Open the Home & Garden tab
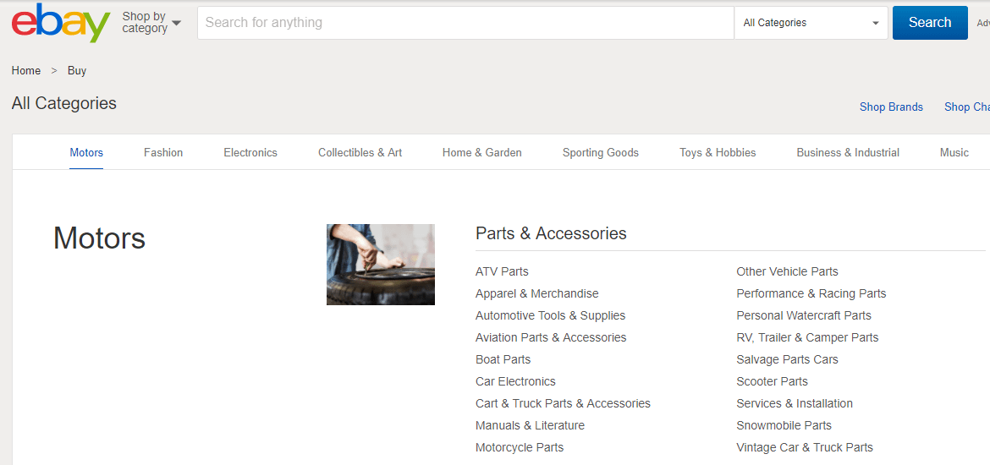 coord(481,153)
